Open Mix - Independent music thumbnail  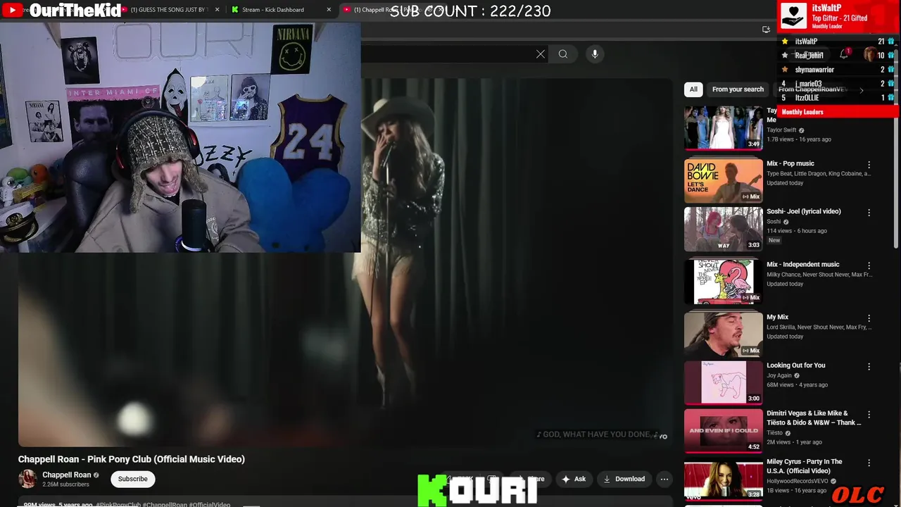[724, 281]
